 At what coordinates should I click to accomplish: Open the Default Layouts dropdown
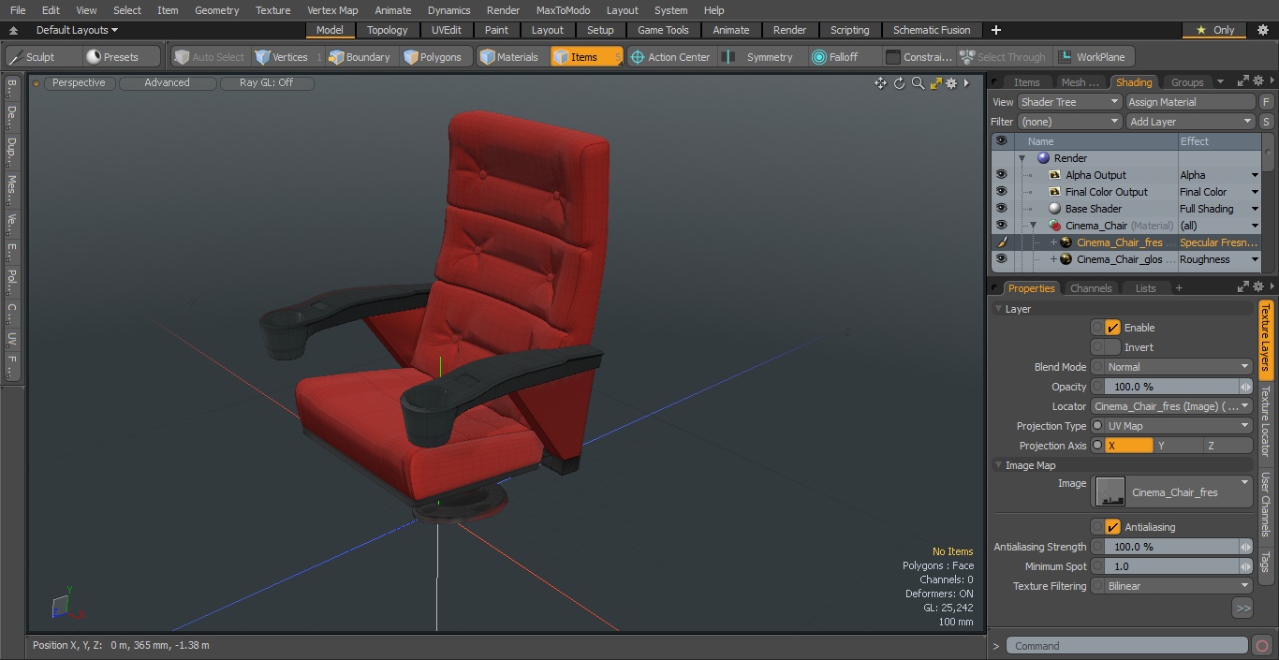(77, 30)
